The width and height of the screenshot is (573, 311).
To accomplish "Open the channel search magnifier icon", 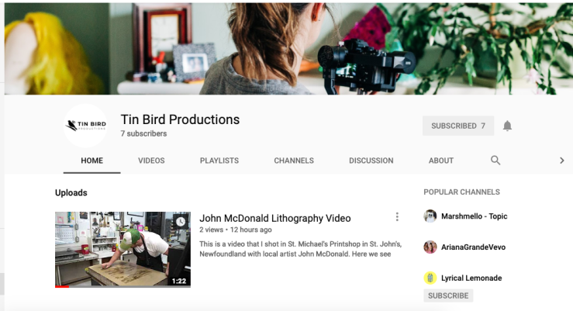I will [495, 160].
